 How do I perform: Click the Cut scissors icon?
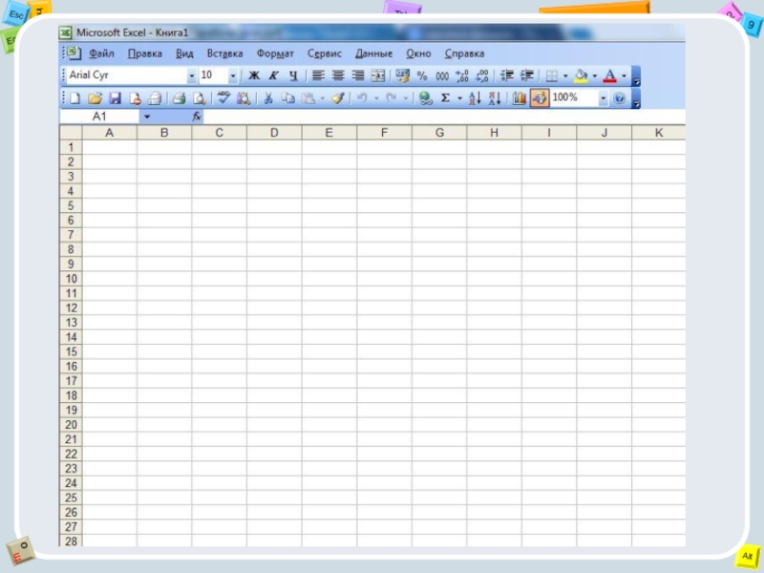click(268, 98)
